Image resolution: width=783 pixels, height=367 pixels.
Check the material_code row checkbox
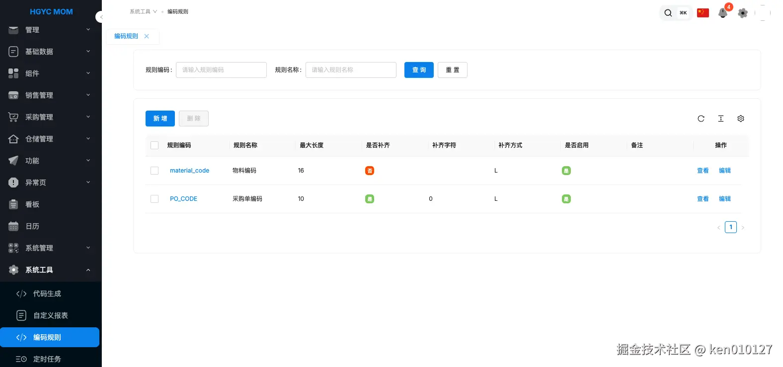click(155, 171)
